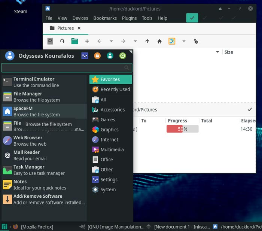Open the Bookmarks menu

105,18
